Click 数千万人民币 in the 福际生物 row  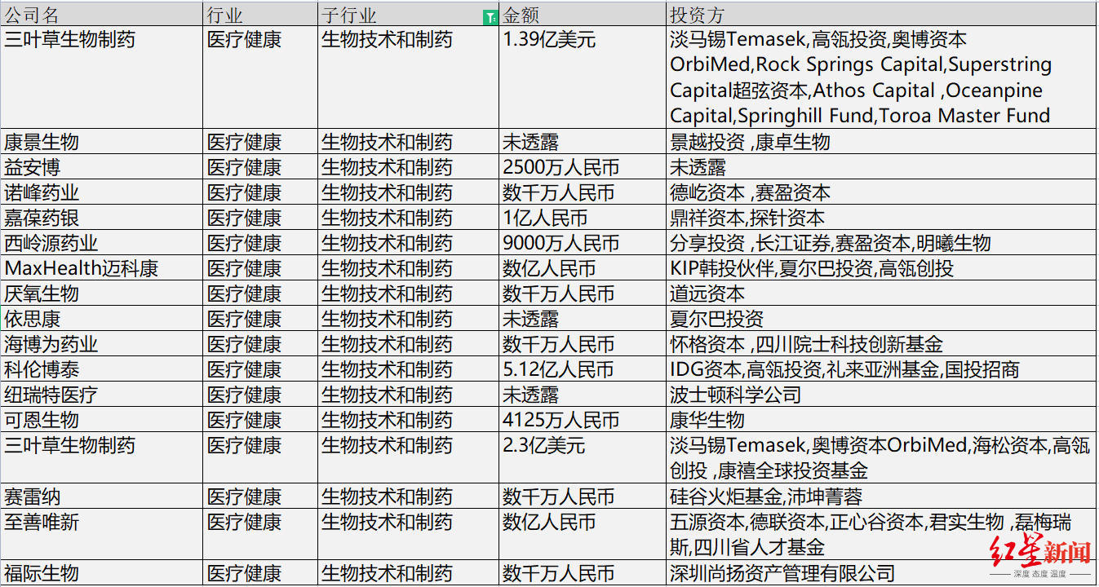tap(582, 572)
